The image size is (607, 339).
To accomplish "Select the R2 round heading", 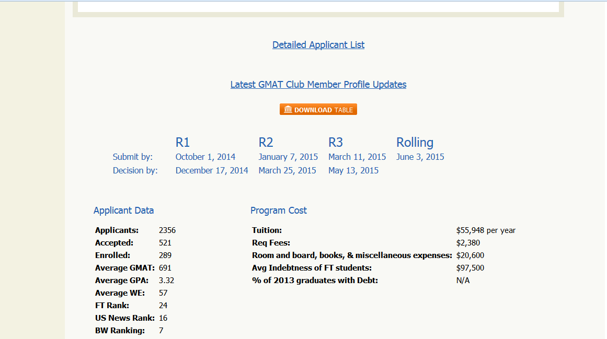I will [266, 143].
